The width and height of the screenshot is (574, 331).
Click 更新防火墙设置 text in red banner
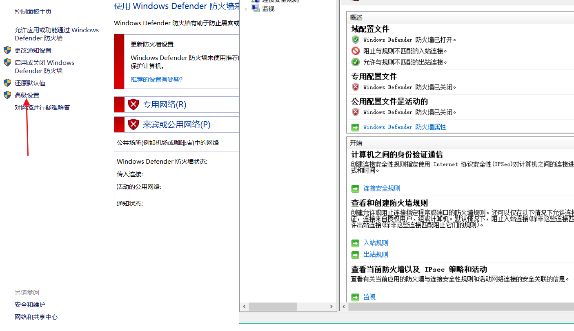coord(152,44)
